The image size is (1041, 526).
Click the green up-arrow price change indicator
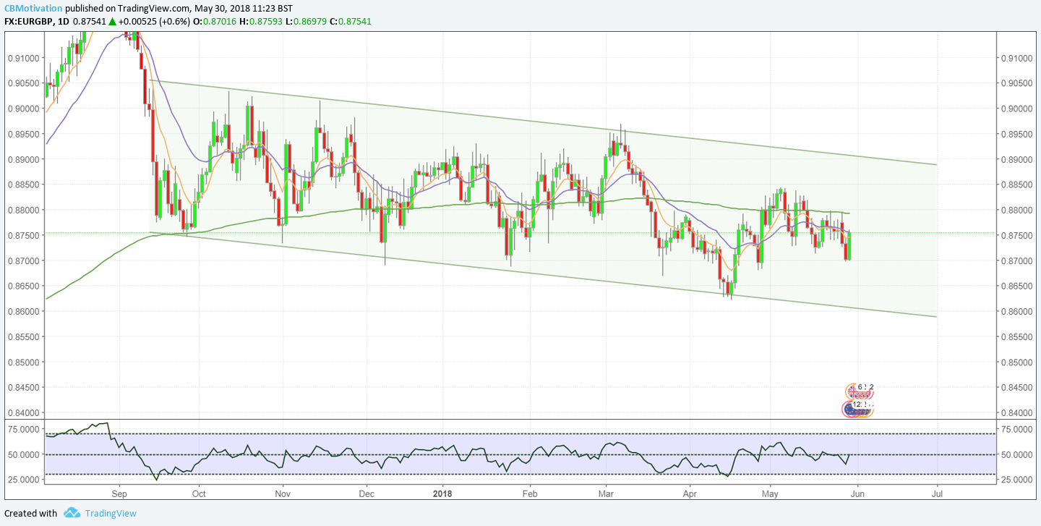[x=113, y=22]
